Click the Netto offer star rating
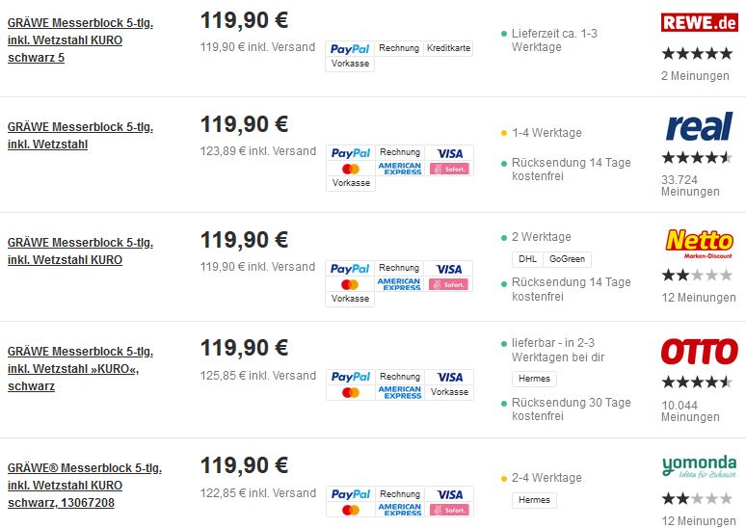 [697, 275]
